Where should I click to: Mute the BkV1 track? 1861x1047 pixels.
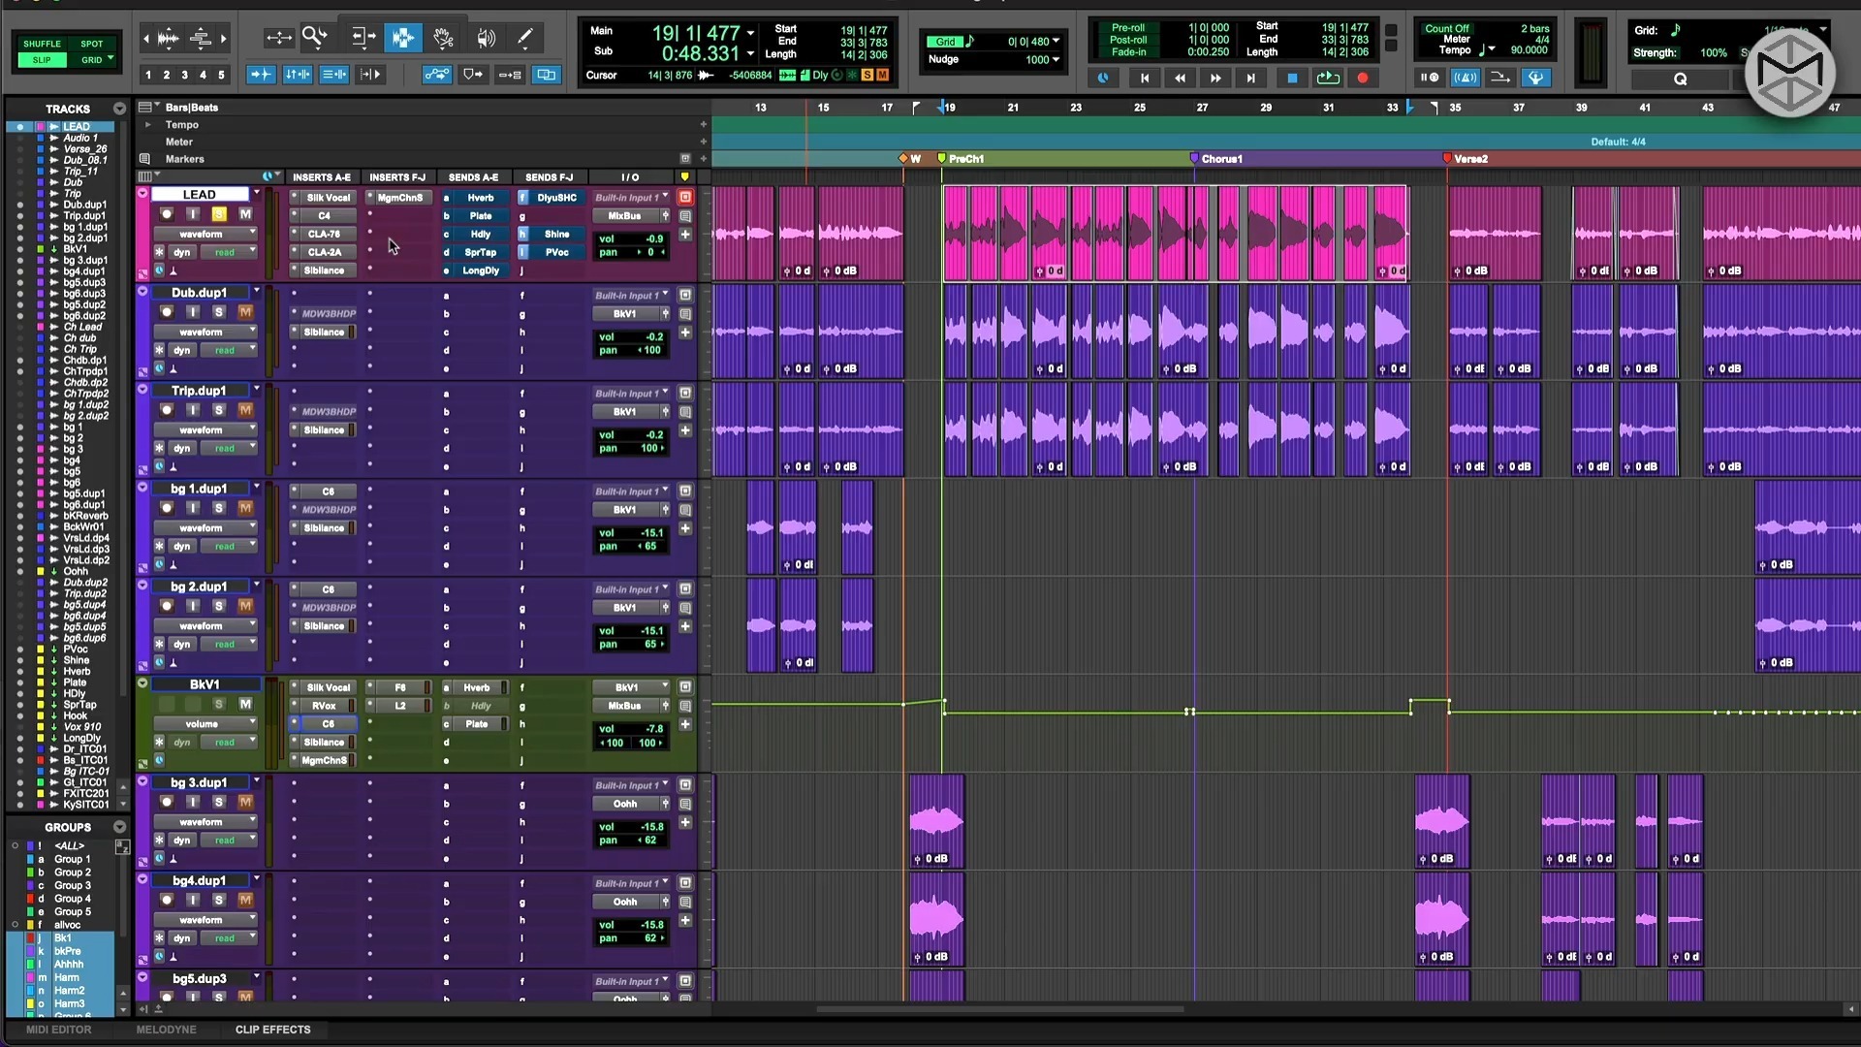pyautogui.click(x=245, y=704)
